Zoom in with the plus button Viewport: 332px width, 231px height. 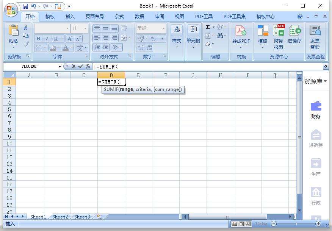pos(318,223)
